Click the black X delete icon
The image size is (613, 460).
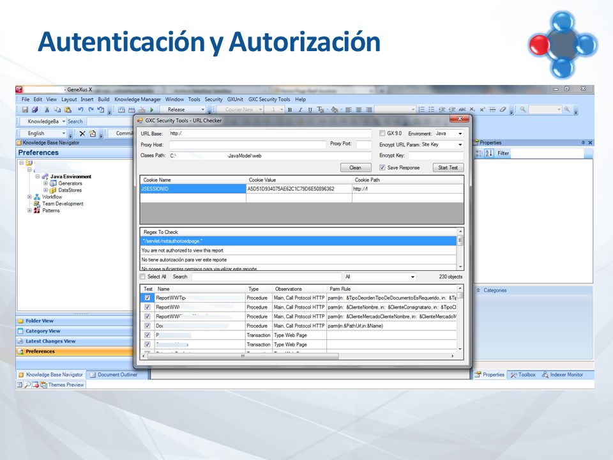coord(82,134)
